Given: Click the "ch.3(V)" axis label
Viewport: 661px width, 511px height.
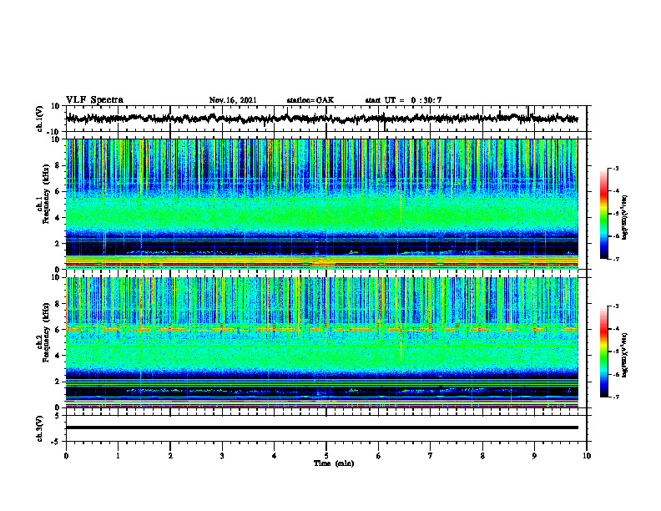Looking at the screenshot, I should click(x=40, y=428).
